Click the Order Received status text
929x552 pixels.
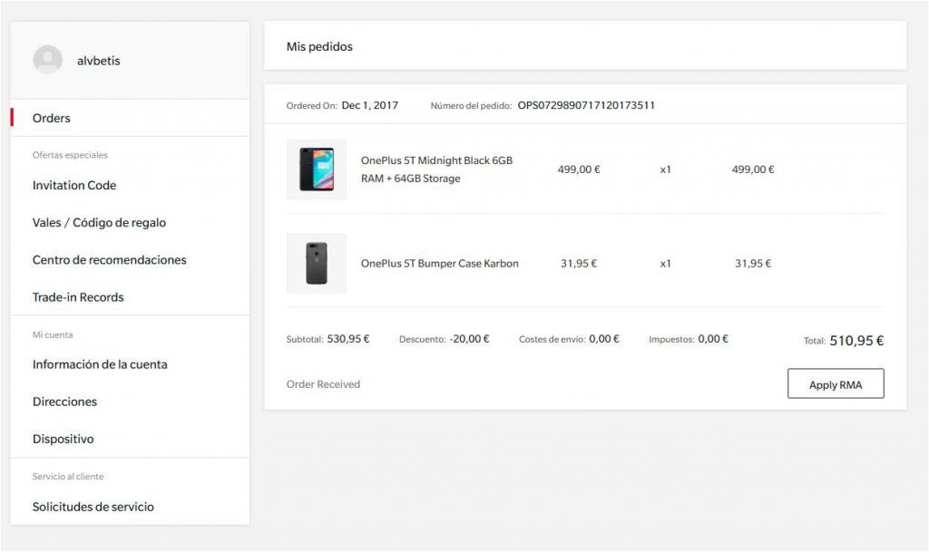point(323,384)
